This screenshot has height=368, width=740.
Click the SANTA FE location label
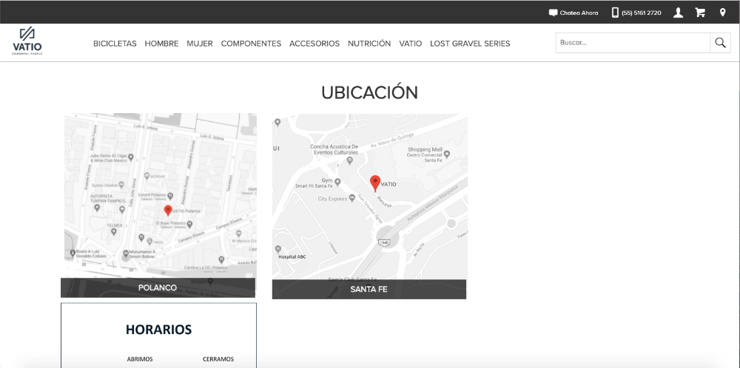click(369, 289)
